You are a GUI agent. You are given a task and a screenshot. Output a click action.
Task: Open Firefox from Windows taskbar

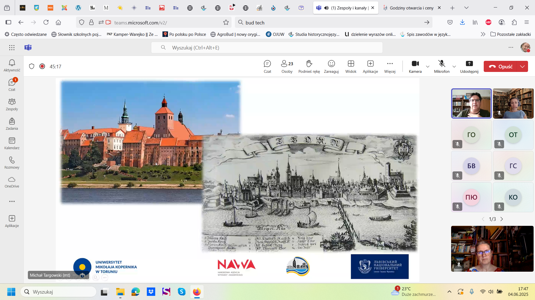pos(197,292)
